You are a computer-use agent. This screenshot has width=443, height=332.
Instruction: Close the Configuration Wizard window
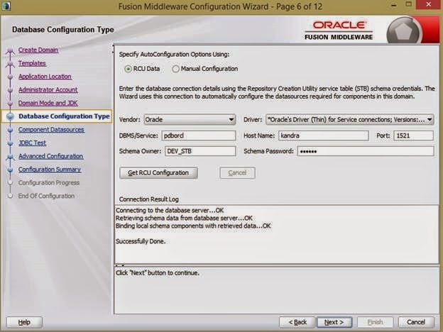pyautogui.click(x=429, y=4)
